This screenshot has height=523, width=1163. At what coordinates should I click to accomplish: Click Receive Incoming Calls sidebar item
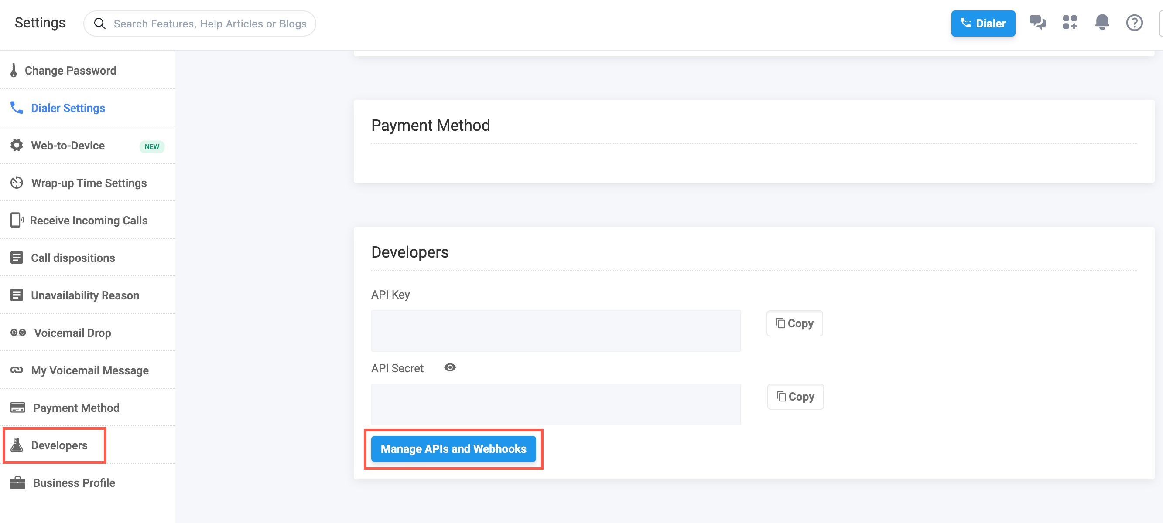click(x=88, y=220)
